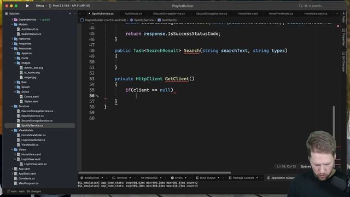Click the PlaylistBuilder (net7.0-android) breadcrumb
This screenshot has width=350, height=197.
(x=105, y=20)
